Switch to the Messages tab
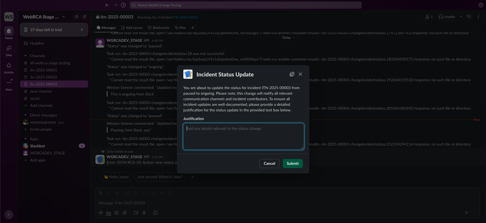Viewport: 486px width, 223px height. [106, 28]
